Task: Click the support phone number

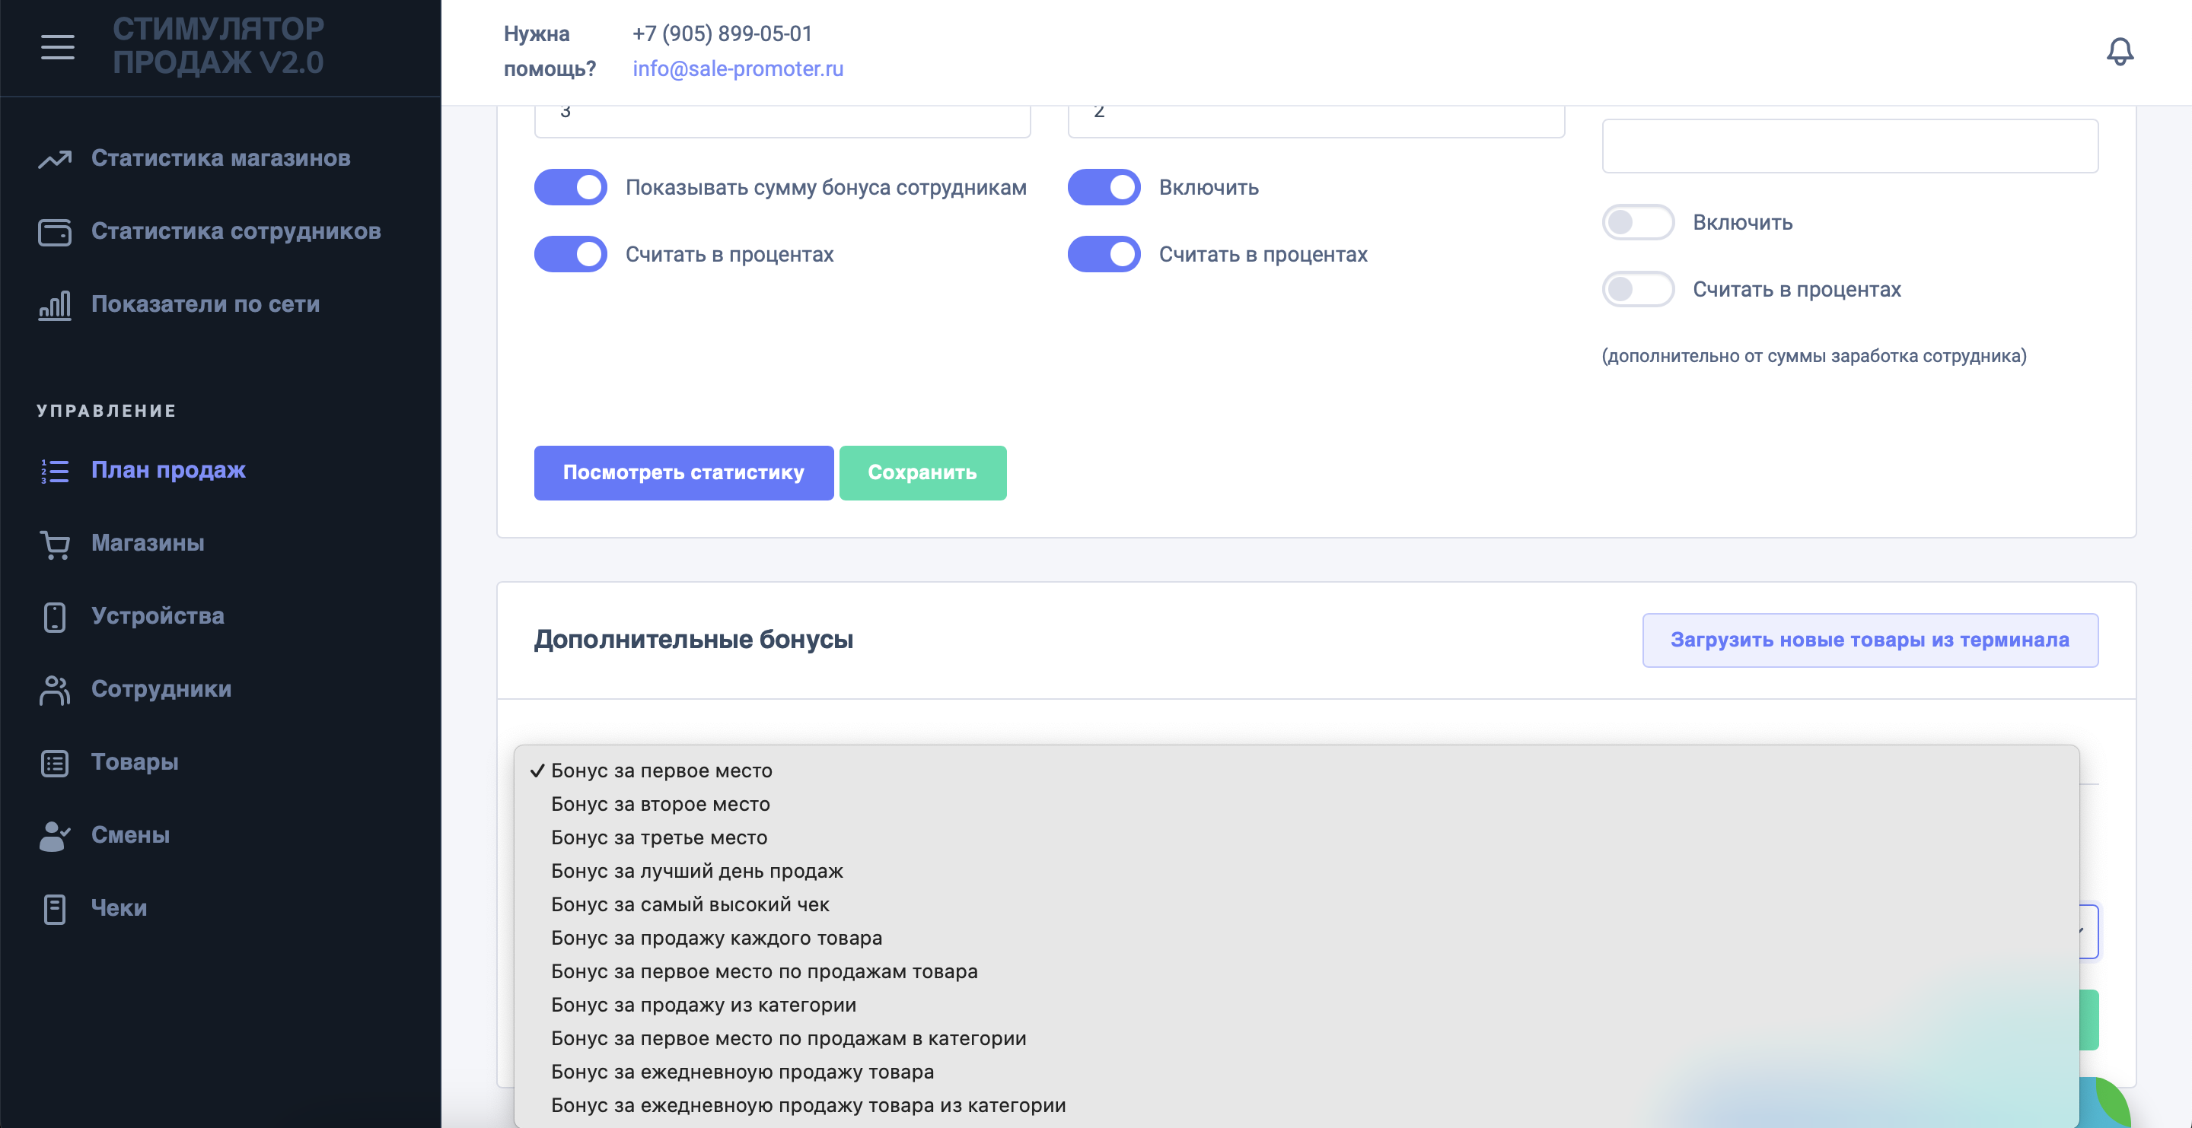Action: 722,34
